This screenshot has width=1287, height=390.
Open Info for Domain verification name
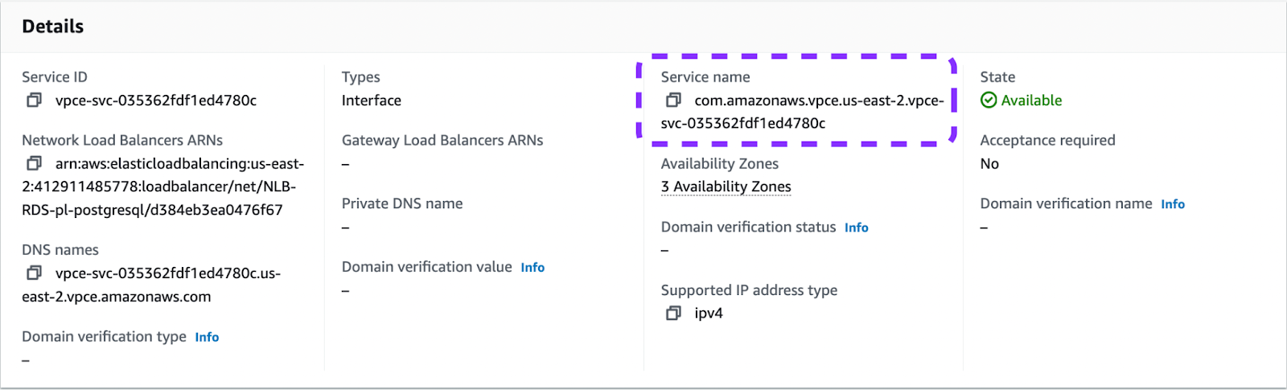[1172, 205]
